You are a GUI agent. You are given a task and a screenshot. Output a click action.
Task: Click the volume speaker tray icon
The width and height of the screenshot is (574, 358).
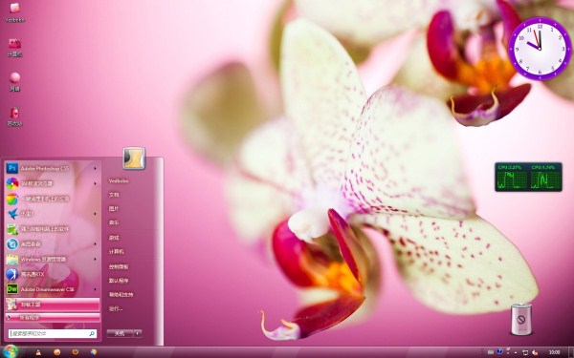coord(535,352)
